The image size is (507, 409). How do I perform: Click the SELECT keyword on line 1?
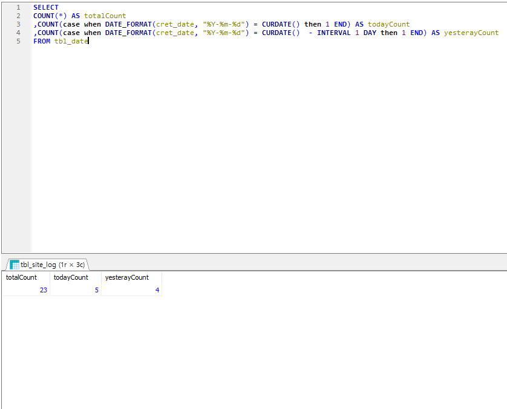point(46,7)
